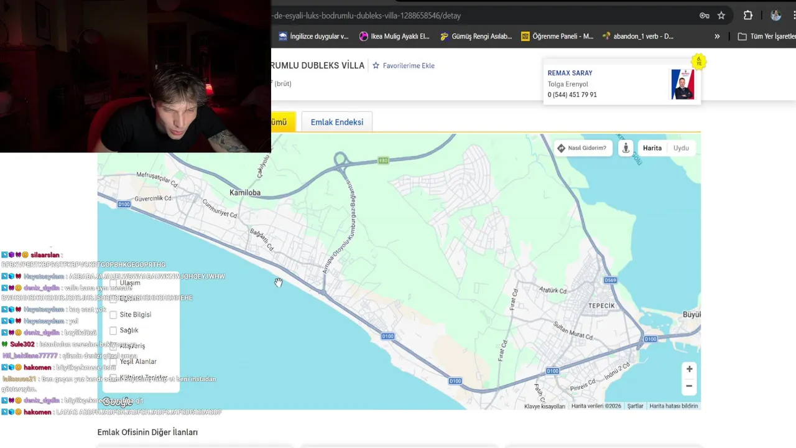
Task: Click the agent phone number 0 (544) 451 79 91
Action: click(x=572, y=95)
